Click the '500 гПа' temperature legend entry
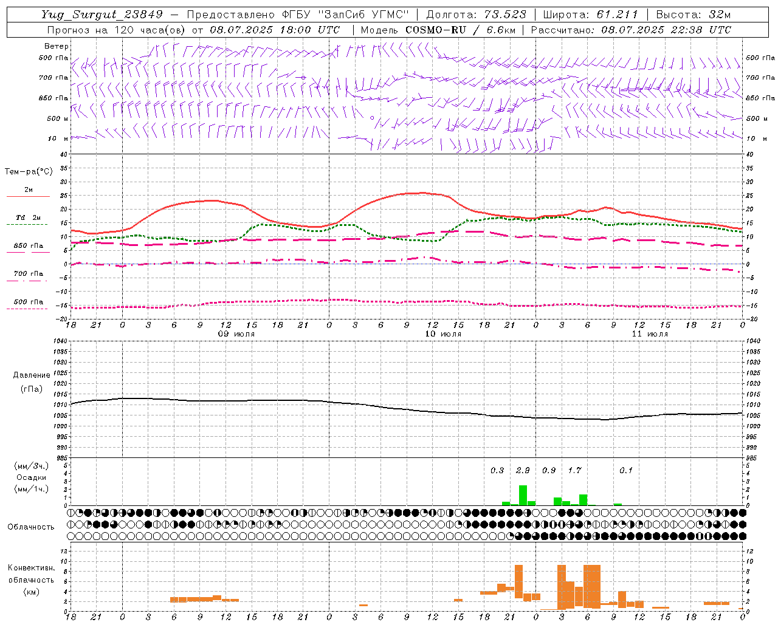 coord(29,302)
